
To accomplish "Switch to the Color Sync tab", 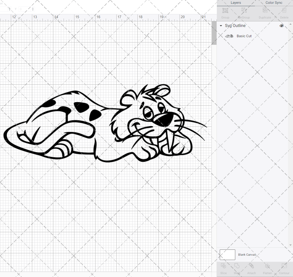I will [x=274, y=3].
